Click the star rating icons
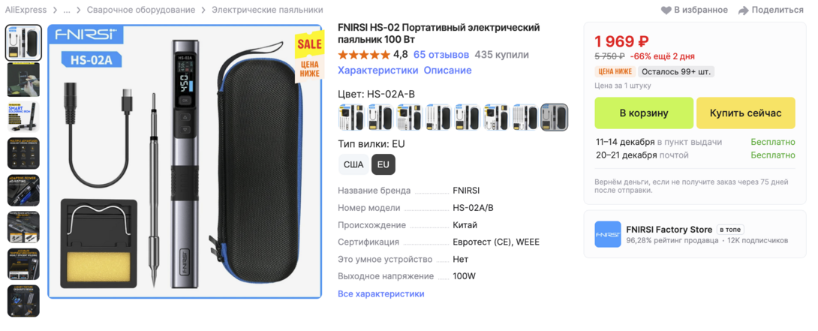This screenshot has height=331, width=818. coord(364,54)
